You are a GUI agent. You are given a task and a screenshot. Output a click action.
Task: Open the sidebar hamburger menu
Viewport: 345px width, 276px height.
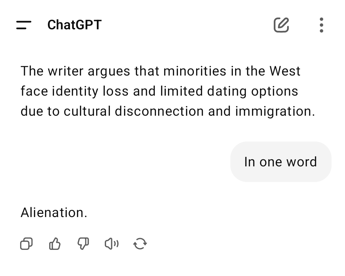pyautogui.click(x=24, y=25)
